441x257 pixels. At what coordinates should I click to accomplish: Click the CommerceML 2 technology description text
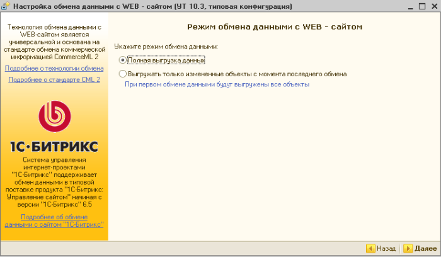54,43
